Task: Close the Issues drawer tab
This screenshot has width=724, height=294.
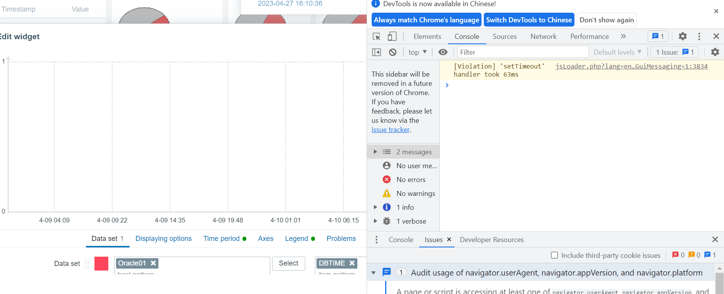Action: point(449,239)
